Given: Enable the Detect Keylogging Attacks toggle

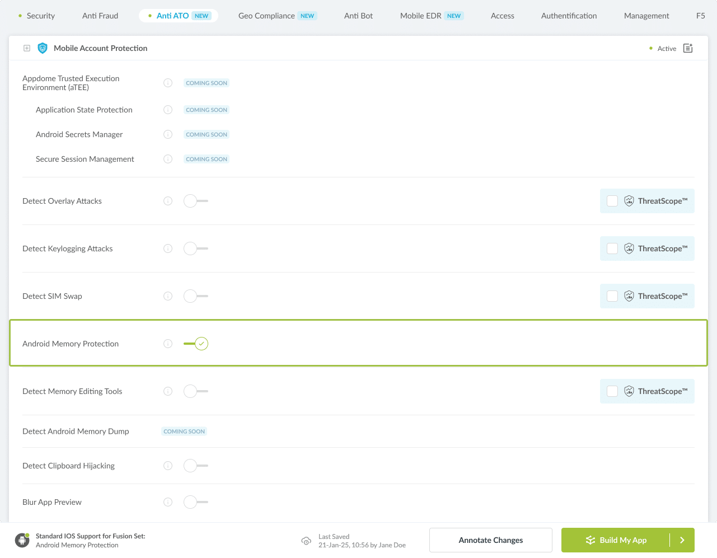Looking at the screenshot, I should 195,248.
